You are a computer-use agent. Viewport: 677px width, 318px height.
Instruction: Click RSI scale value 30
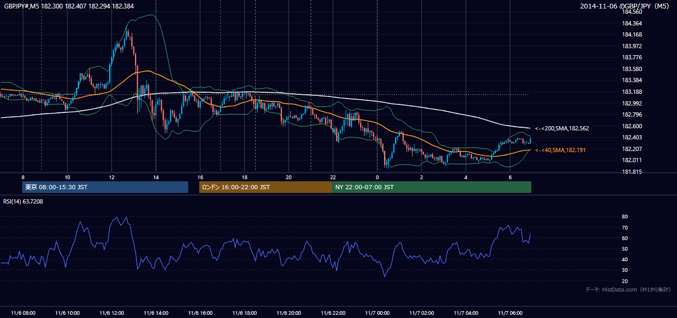tap(625, 270)
